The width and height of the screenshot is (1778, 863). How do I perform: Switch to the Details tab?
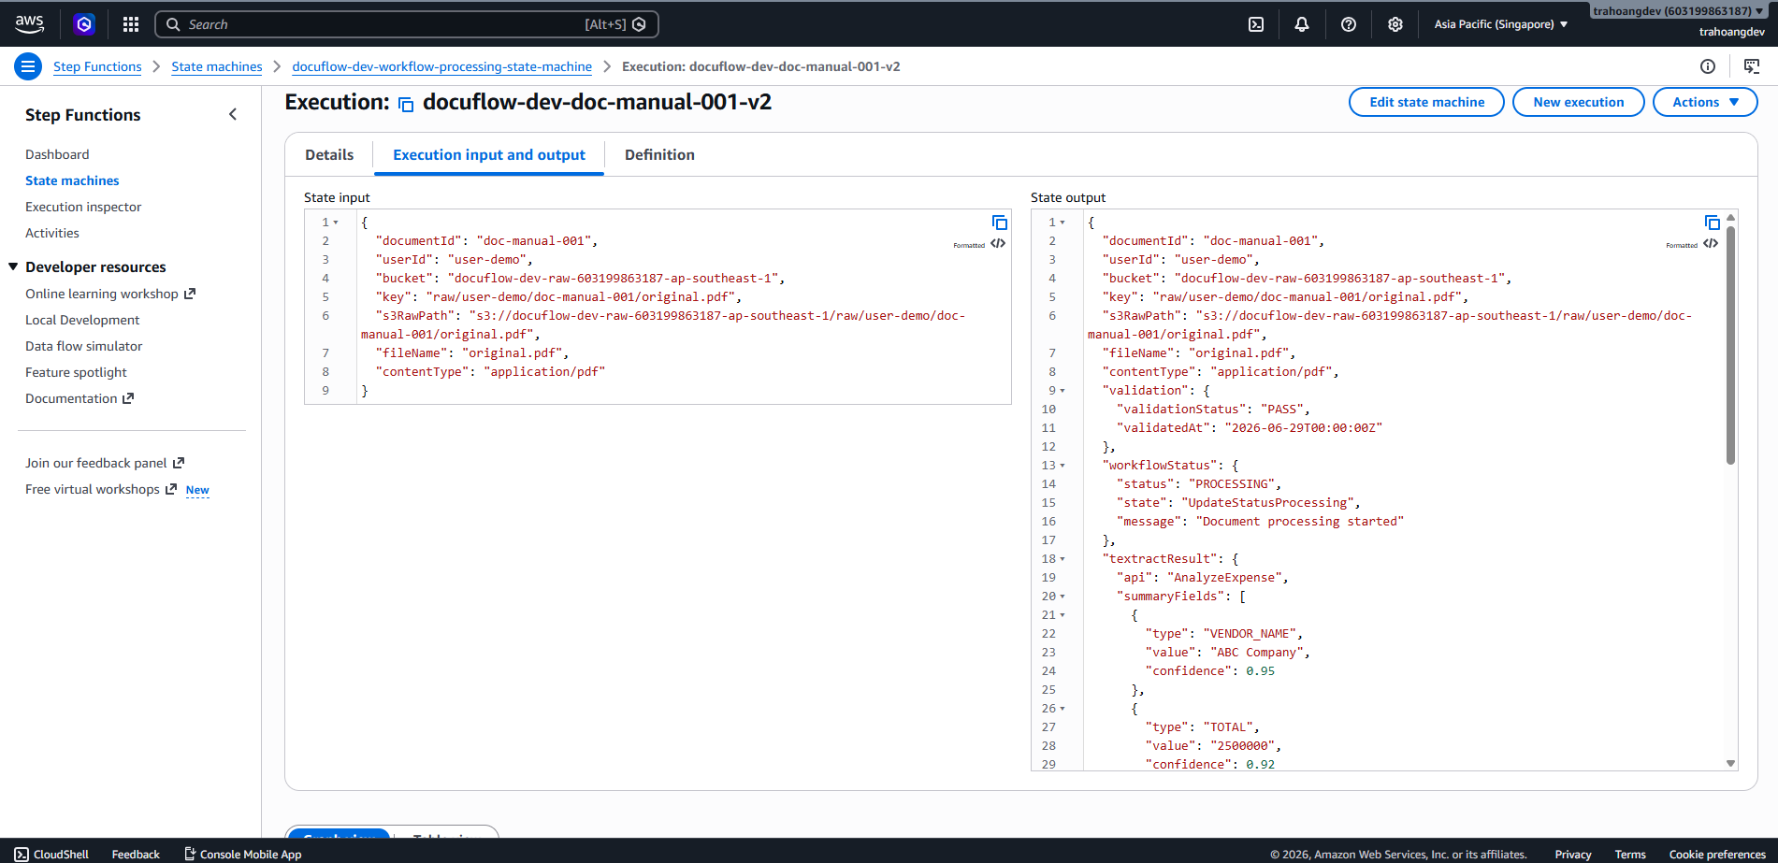click(x=329, y=155)
